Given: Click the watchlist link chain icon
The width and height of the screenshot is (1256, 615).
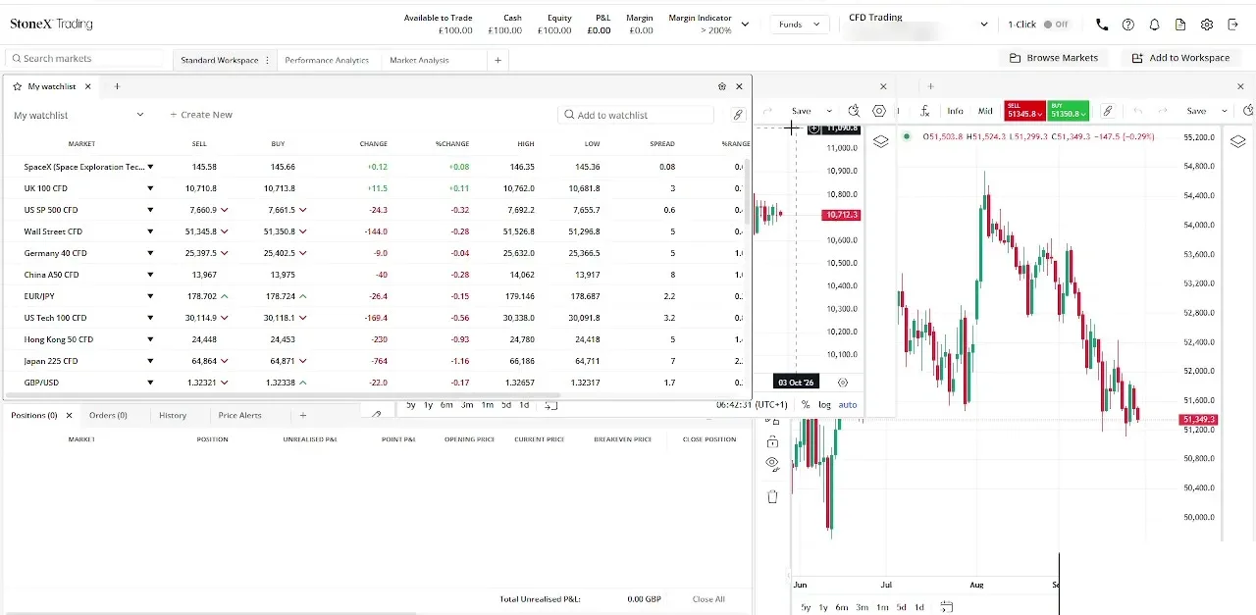Looking at the screenshot, I should click(x=738, y=115).
